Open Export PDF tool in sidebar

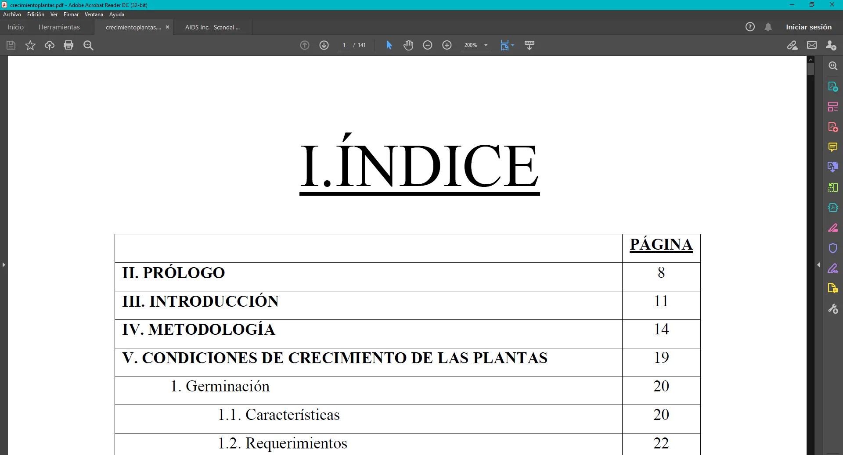833,86
